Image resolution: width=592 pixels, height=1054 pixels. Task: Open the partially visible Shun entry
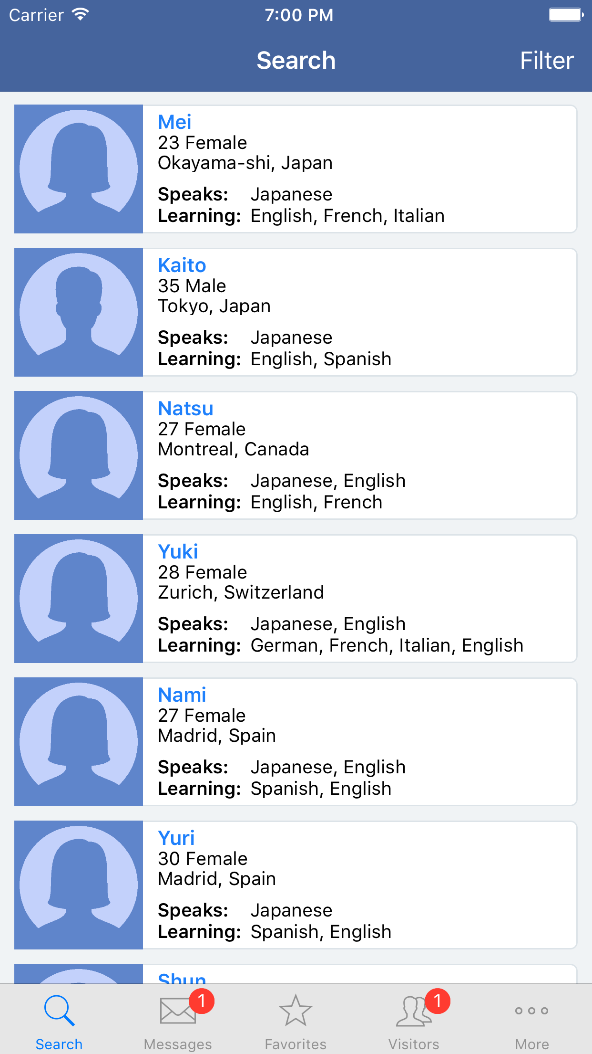click(182, 977)
